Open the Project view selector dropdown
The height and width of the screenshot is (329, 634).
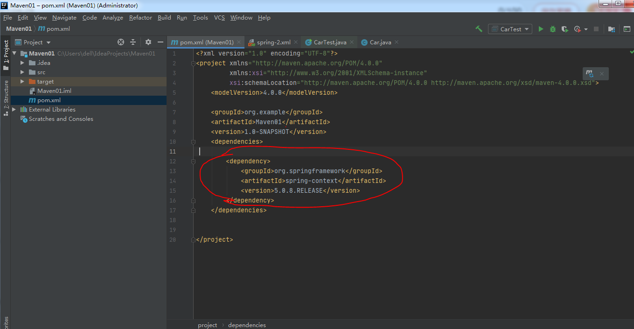tap(33, 42)
